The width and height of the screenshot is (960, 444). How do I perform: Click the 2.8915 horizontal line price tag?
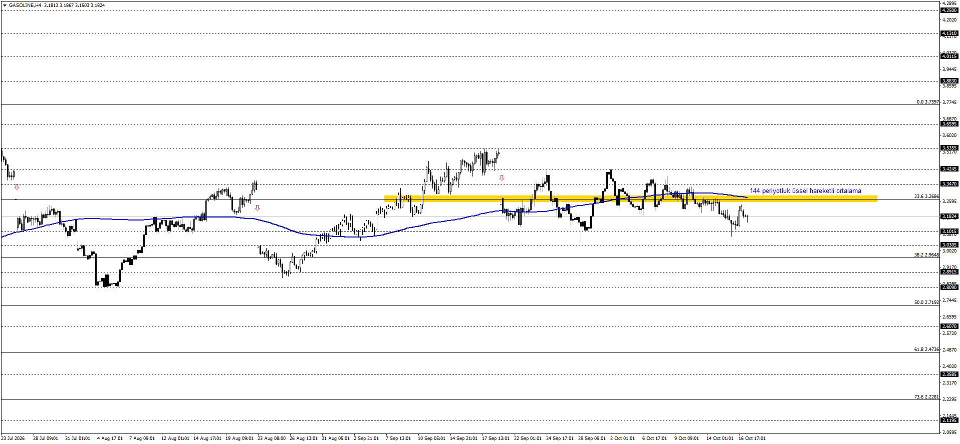pos(949,271)
